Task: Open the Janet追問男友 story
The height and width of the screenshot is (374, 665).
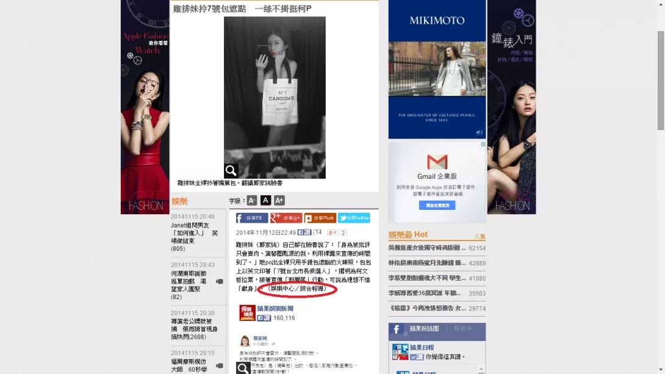Action: [194, 237]
